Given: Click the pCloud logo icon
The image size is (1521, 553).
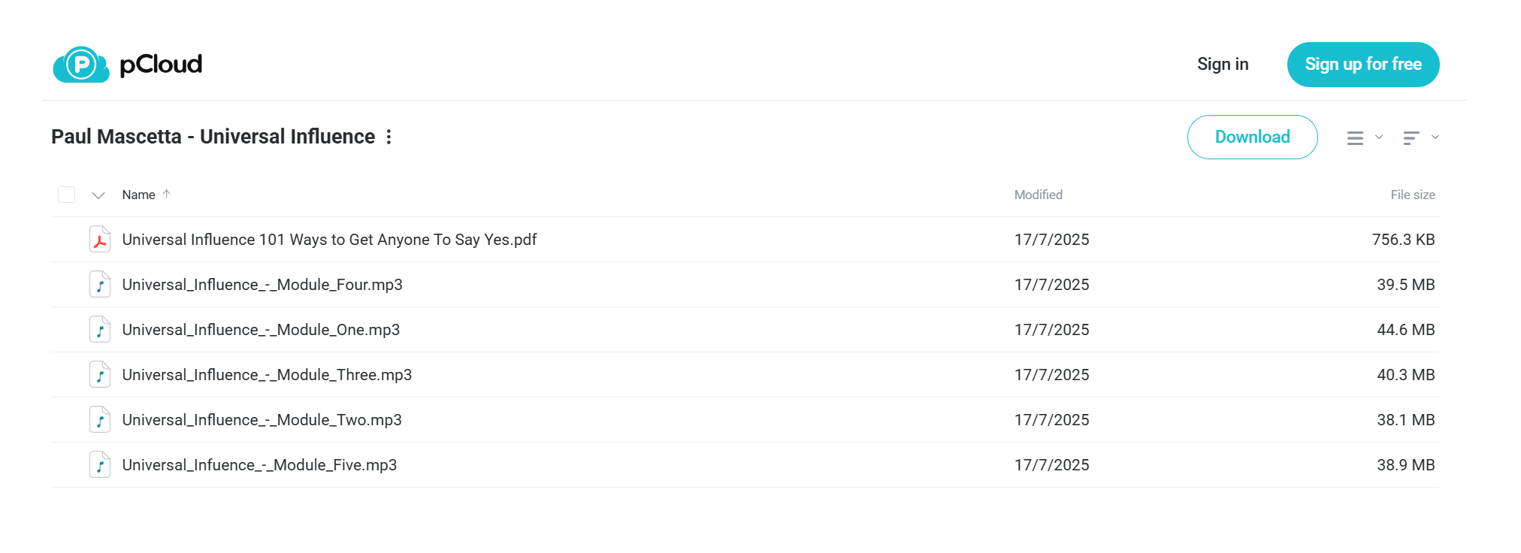Looking at the screenshot, I should (81, 65).
